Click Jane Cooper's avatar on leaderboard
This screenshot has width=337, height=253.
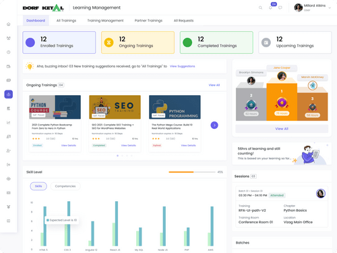point(282,76)
